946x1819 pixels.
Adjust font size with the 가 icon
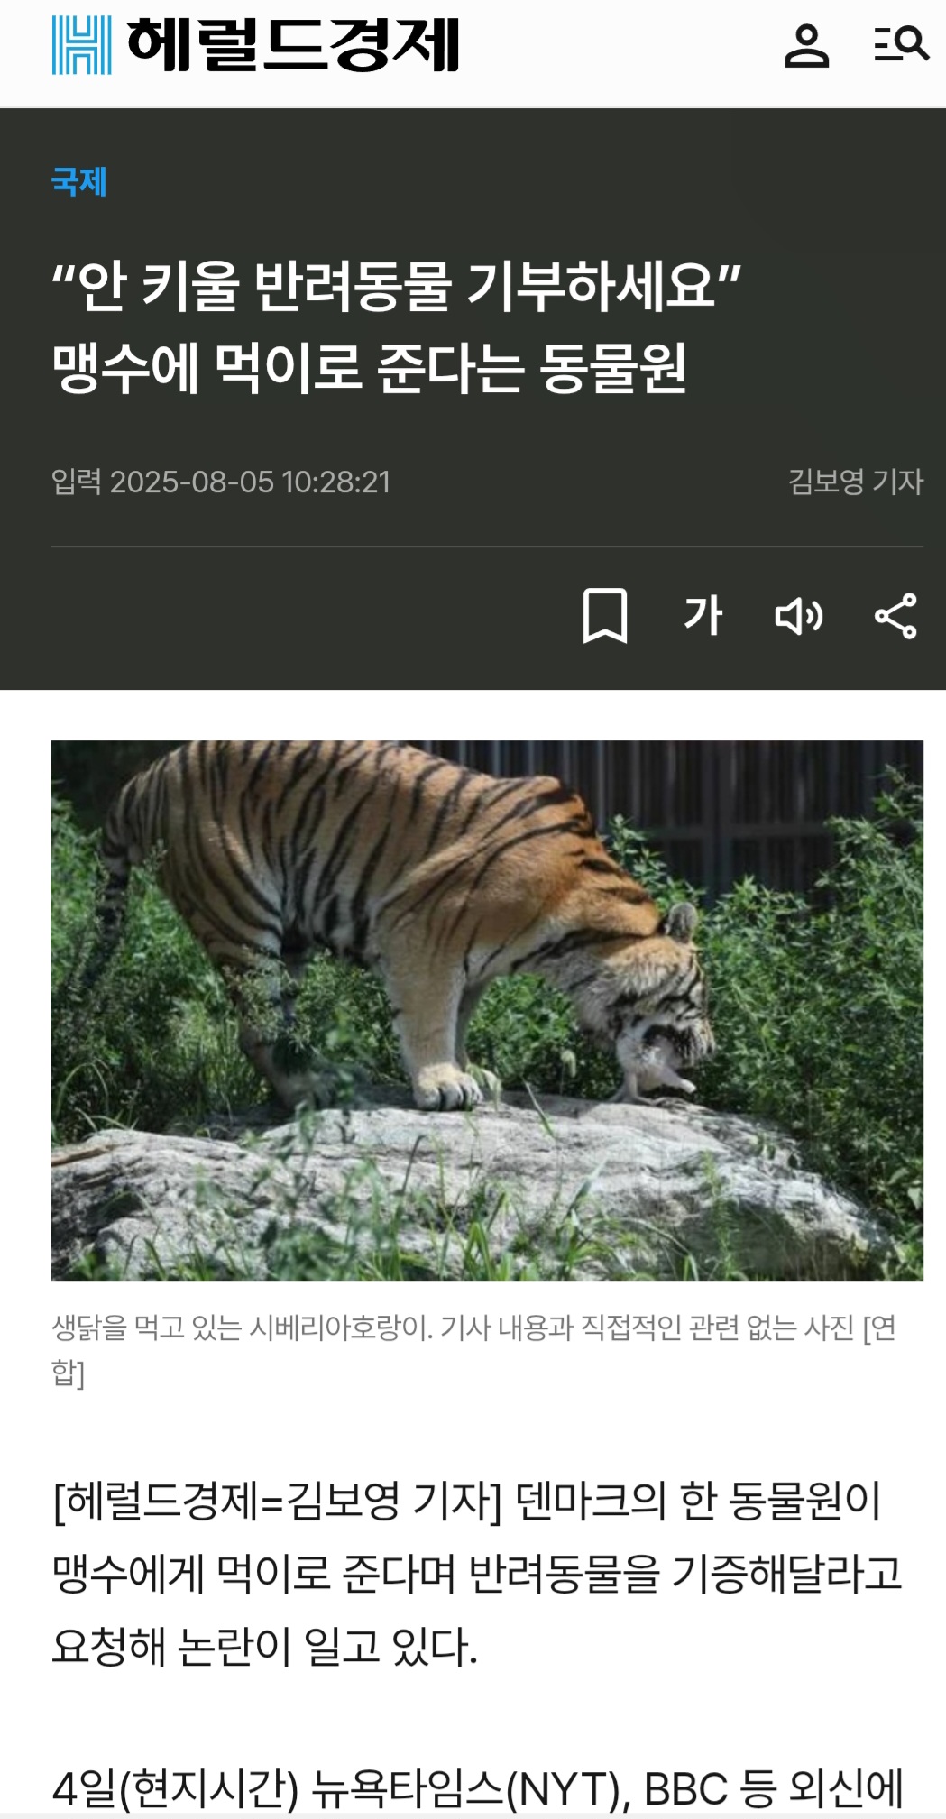coord(703,616)
